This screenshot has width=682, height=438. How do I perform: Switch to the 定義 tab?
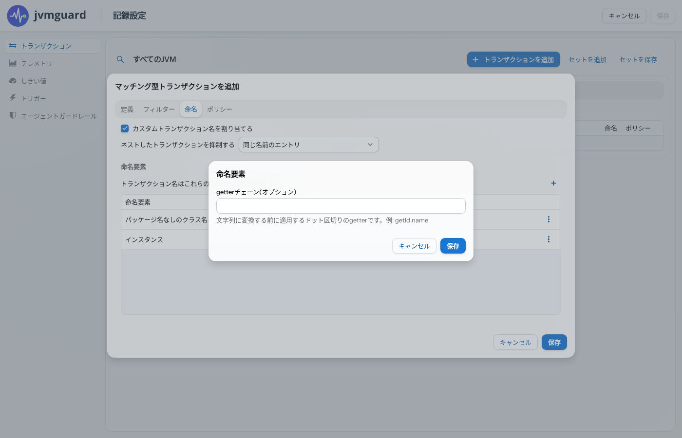coord(127,109)
